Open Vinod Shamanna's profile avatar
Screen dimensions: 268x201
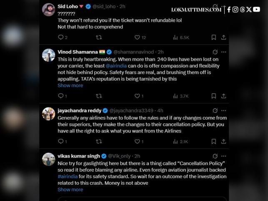pos(49,55)
